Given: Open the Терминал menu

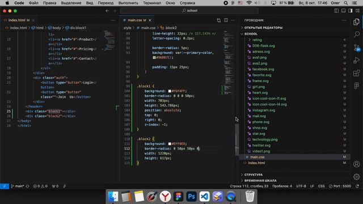Looking at the screenshot, I should (x=152, y=3).
